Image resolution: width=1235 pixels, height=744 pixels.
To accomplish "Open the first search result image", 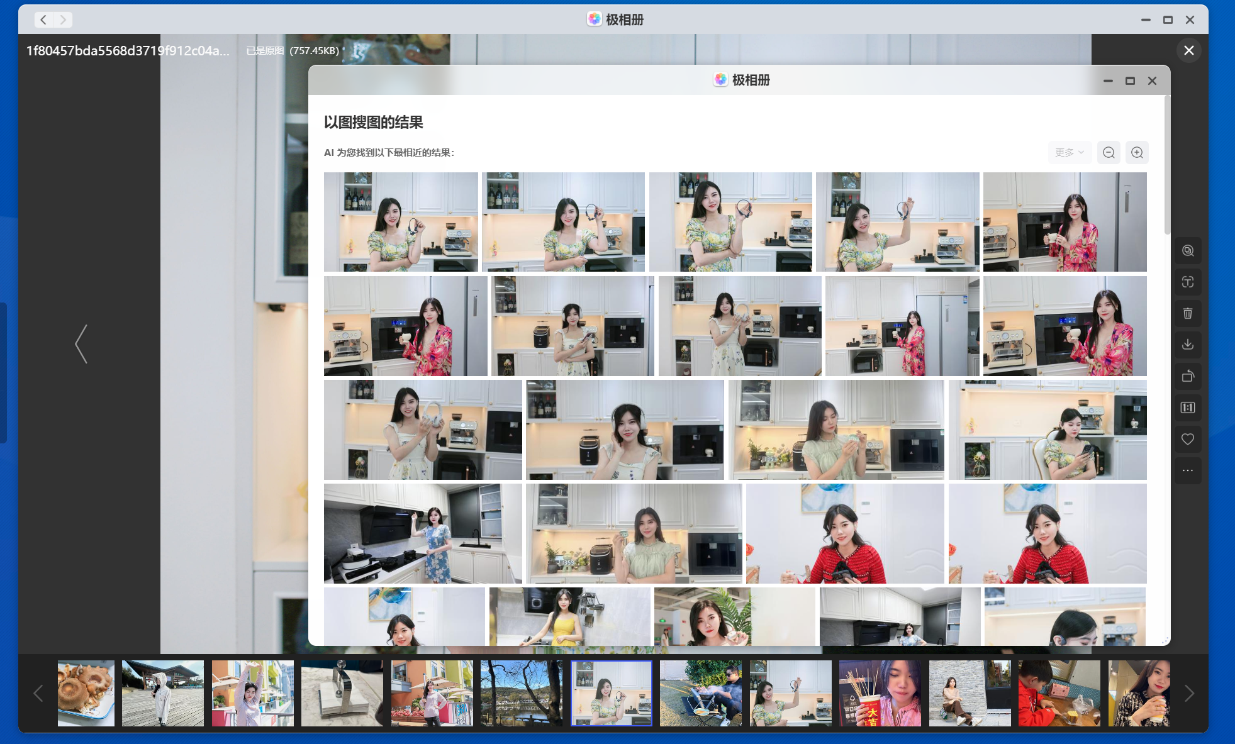I will (x=400, y=221).
